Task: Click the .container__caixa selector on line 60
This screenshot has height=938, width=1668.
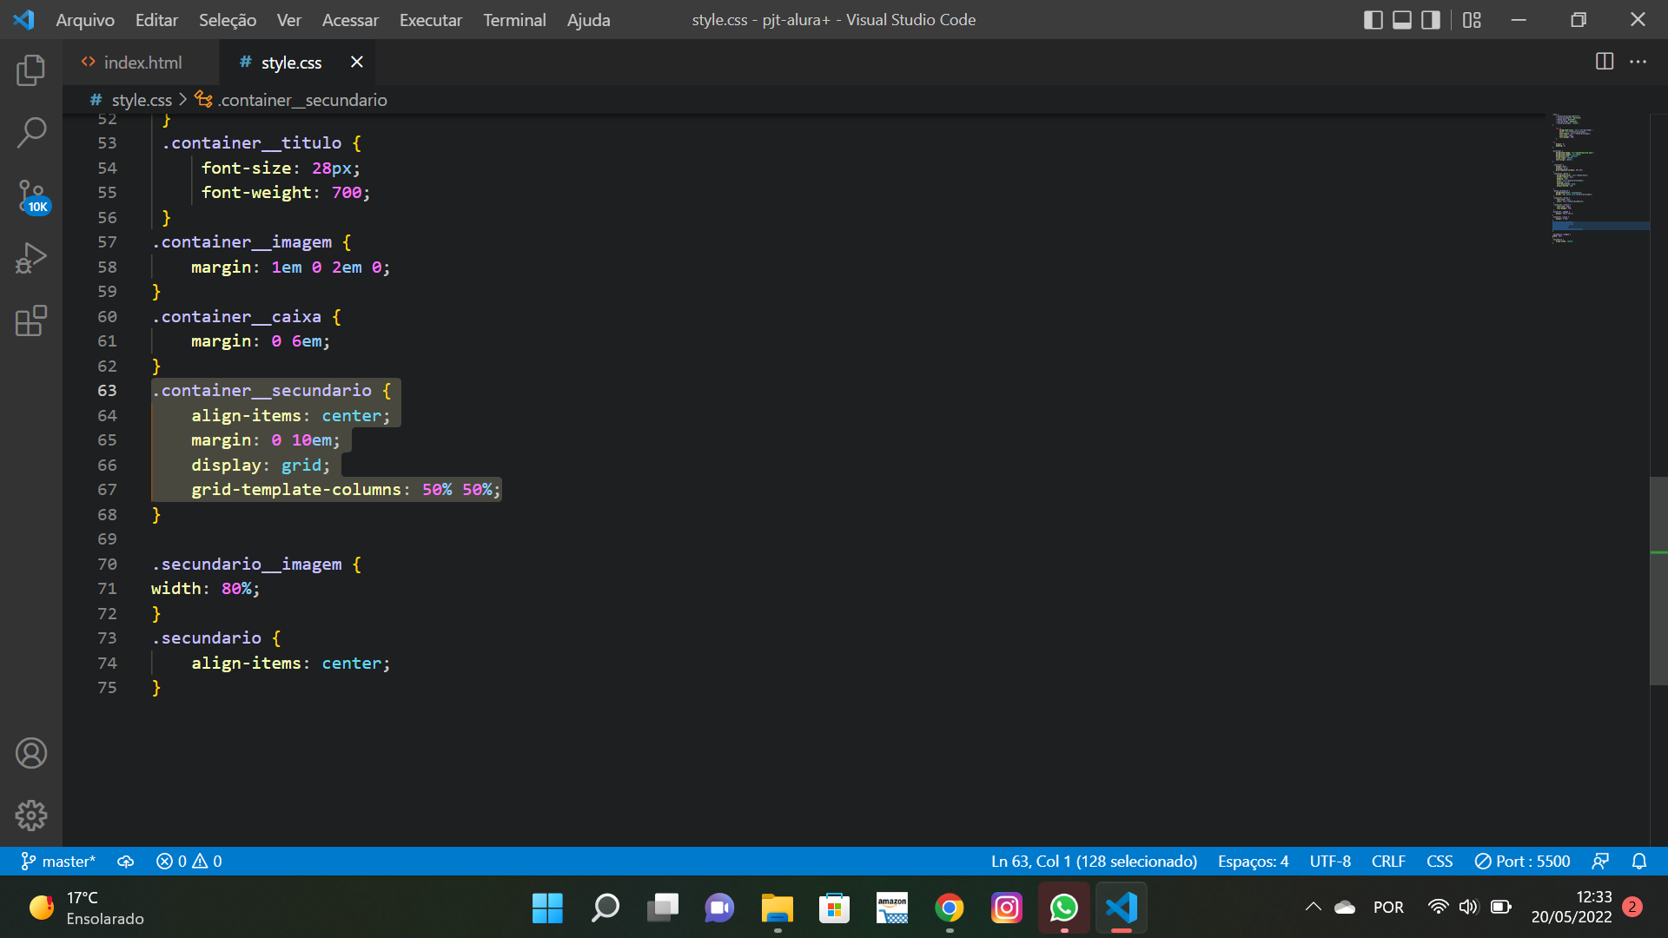Action: pyautogui.click(x=236, y=317)
